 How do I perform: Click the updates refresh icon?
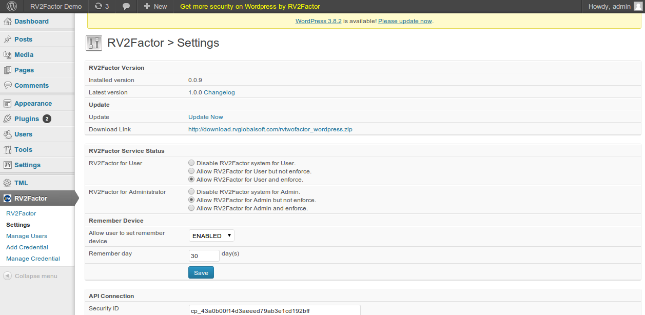[x=99, y=6]
